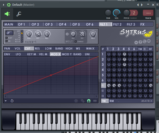Screen dimensions: 159x133
Task: Switch to the FILT 2 tab
Action: click(x=119, y=24)
